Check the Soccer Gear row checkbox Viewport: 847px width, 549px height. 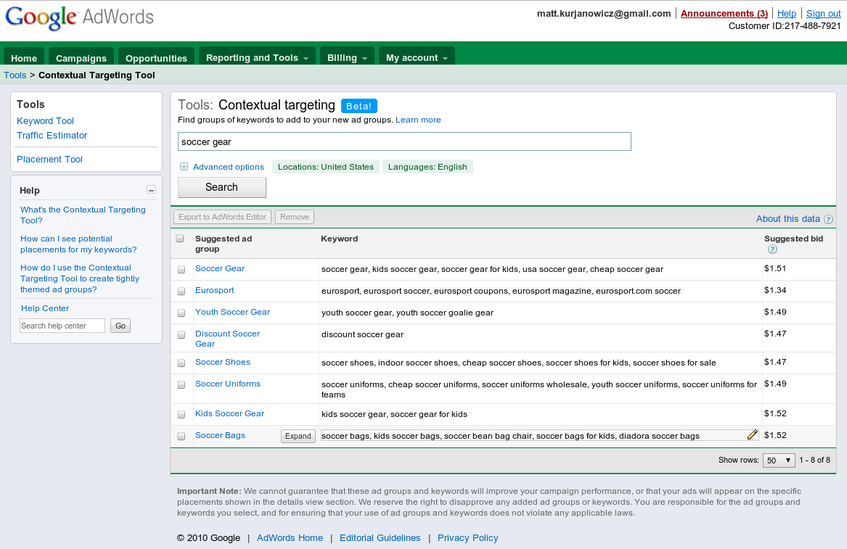pyautogui.click(x=181, y=269)
